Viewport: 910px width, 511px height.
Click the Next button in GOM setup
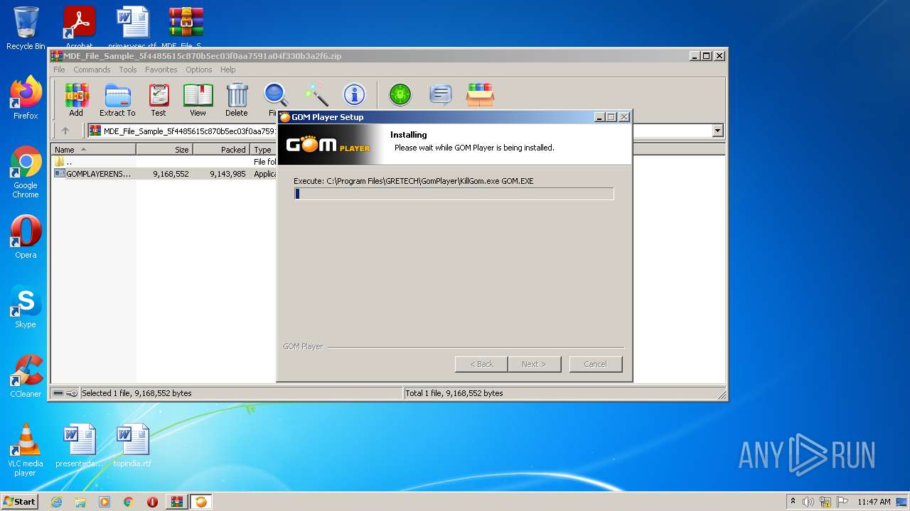[x=534, y=364]
